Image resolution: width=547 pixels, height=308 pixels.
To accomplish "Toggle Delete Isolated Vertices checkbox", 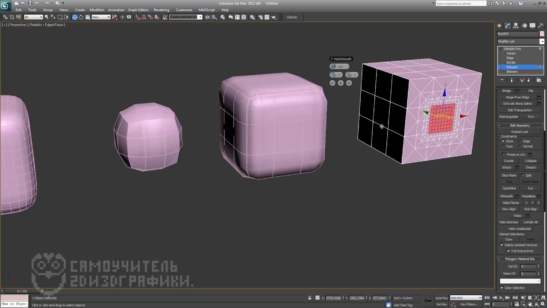I will tap(502, 245).
